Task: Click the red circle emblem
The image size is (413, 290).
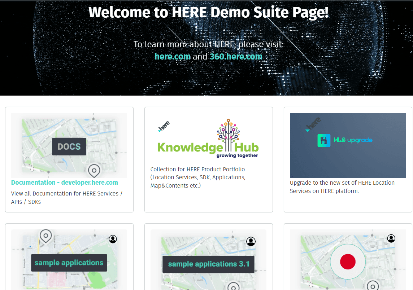Action: pos(348,262)
